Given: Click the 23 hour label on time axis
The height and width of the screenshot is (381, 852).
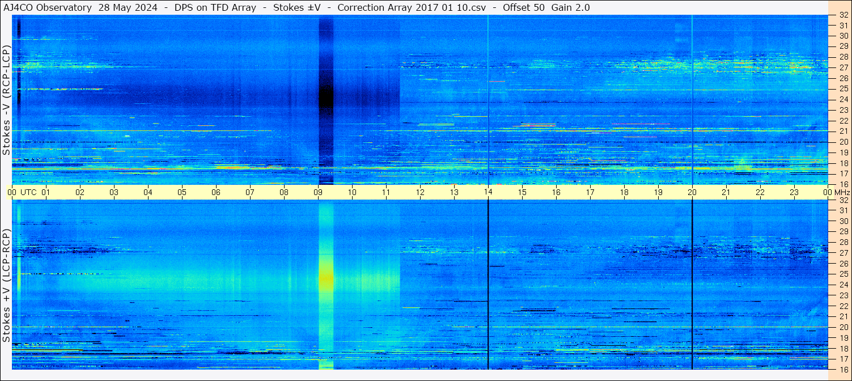Looking at the screenshot, I should tap(794, 192).
